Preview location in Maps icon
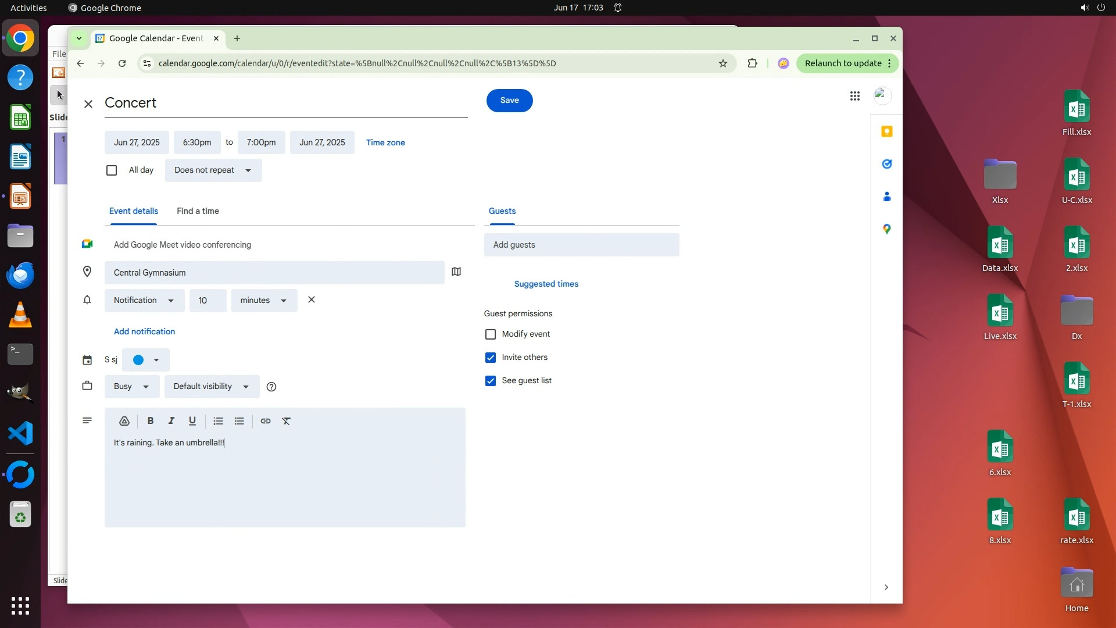The width and height of the screenshot is (1116, 628). [x=456, y=272]
